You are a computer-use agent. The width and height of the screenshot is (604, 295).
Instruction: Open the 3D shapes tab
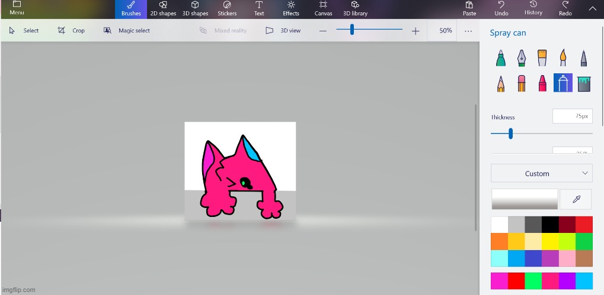click(x=195, y=9)
